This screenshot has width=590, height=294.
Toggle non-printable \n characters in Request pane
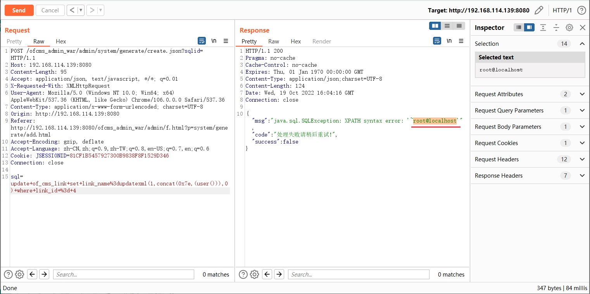pos(214,41)
